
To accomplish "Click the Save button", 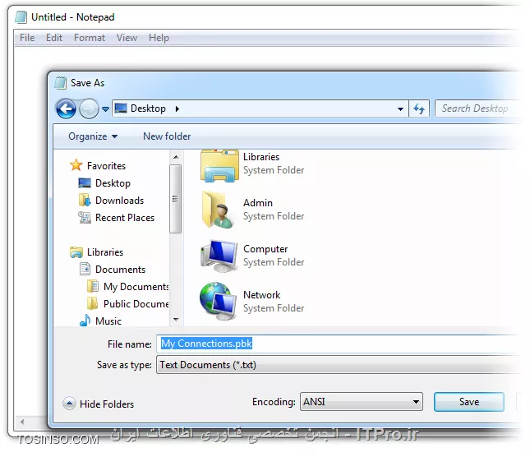I will point(469,402).
